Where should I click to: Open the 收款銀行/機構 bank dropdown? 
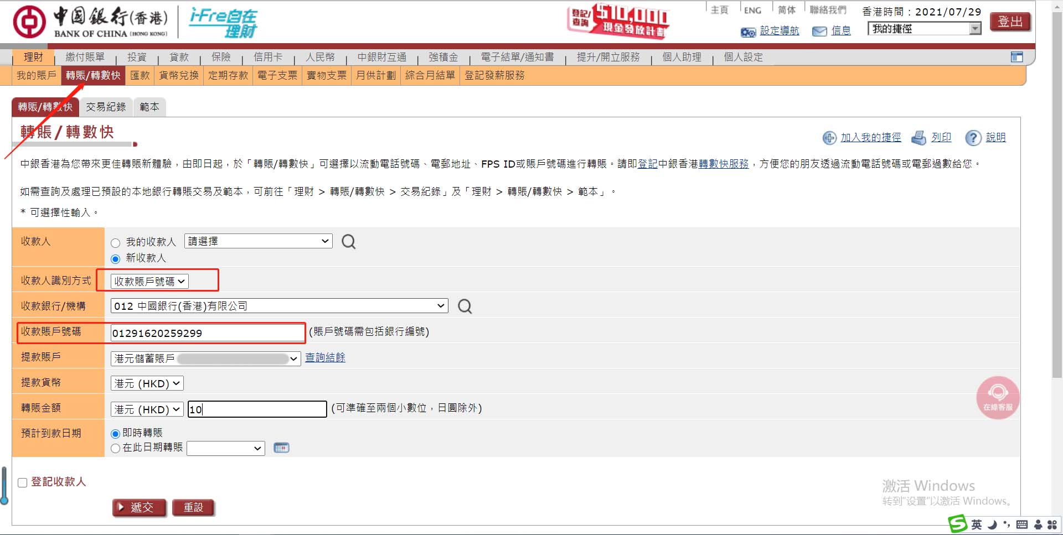(x=279, y=306)
